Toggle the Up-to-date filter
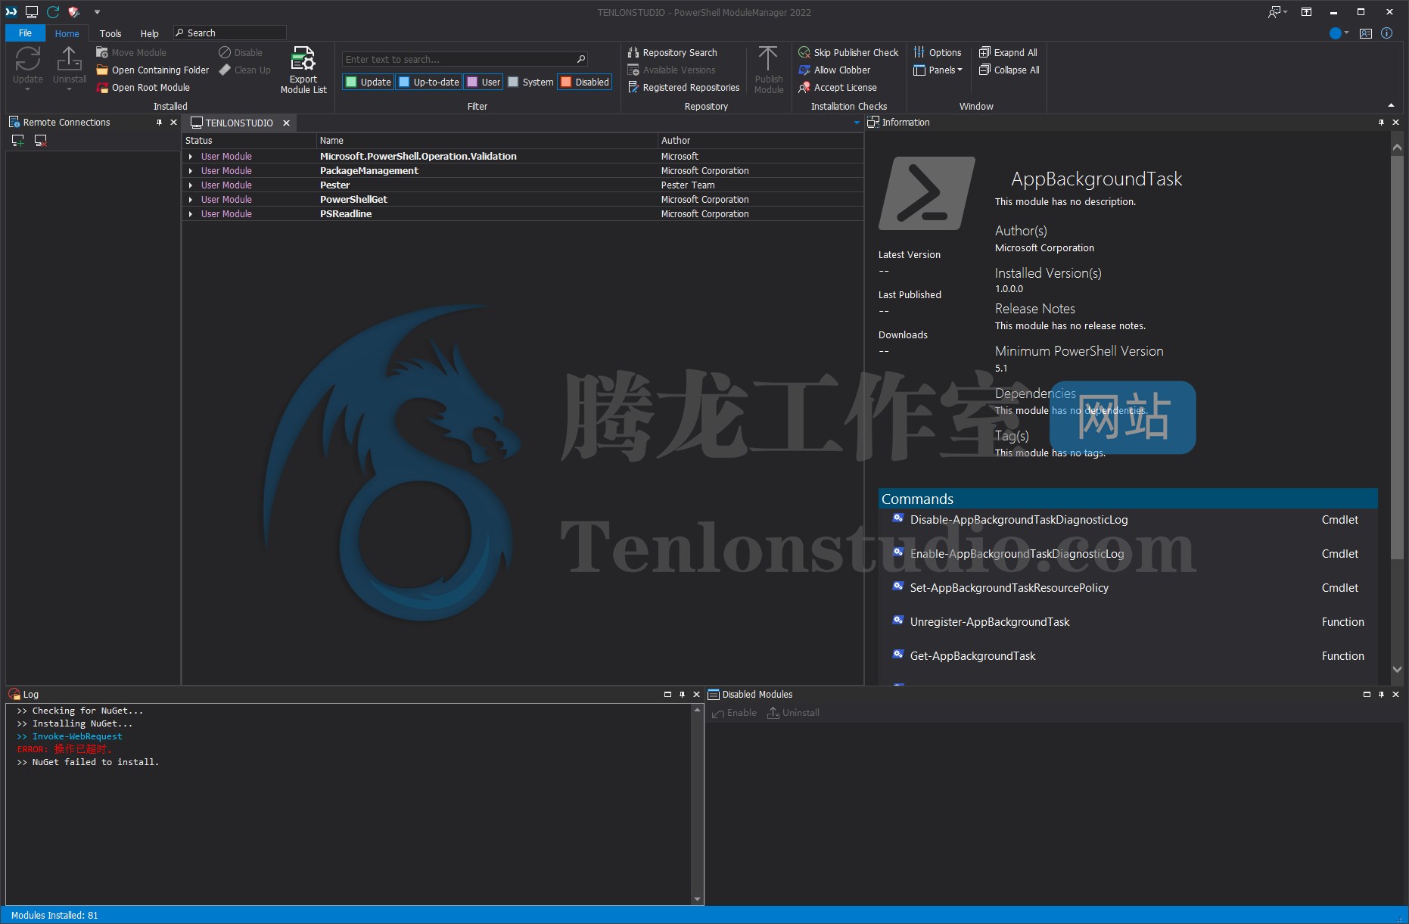This screenshot has height=924, width=1409. pyautogui.click(x=428, y=82)
